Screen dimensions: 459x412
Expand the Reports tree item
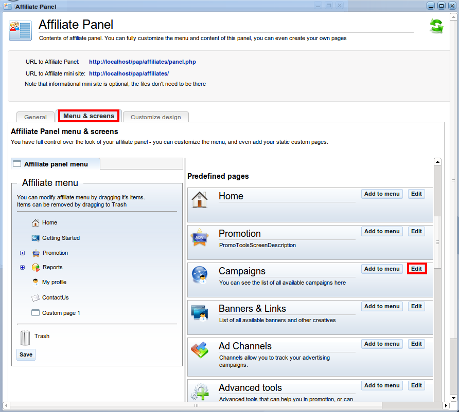tap(22, 267)
